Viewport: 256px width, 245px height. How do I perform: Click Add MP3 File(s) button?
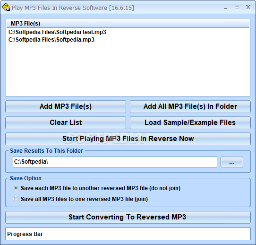66,106
